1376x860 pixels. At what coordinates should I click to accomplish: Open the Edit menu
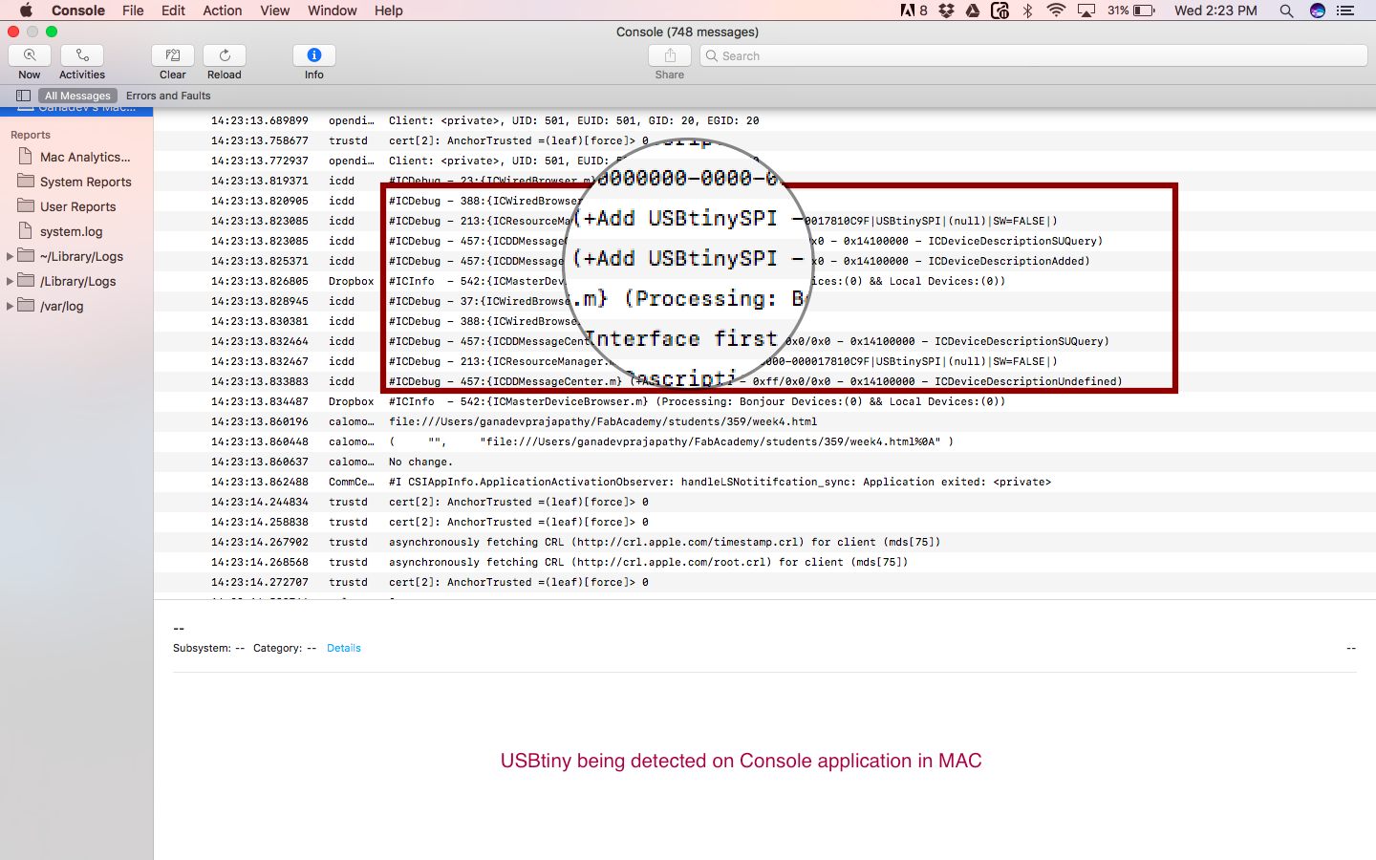pyautogui.click(x=173, y=11)
